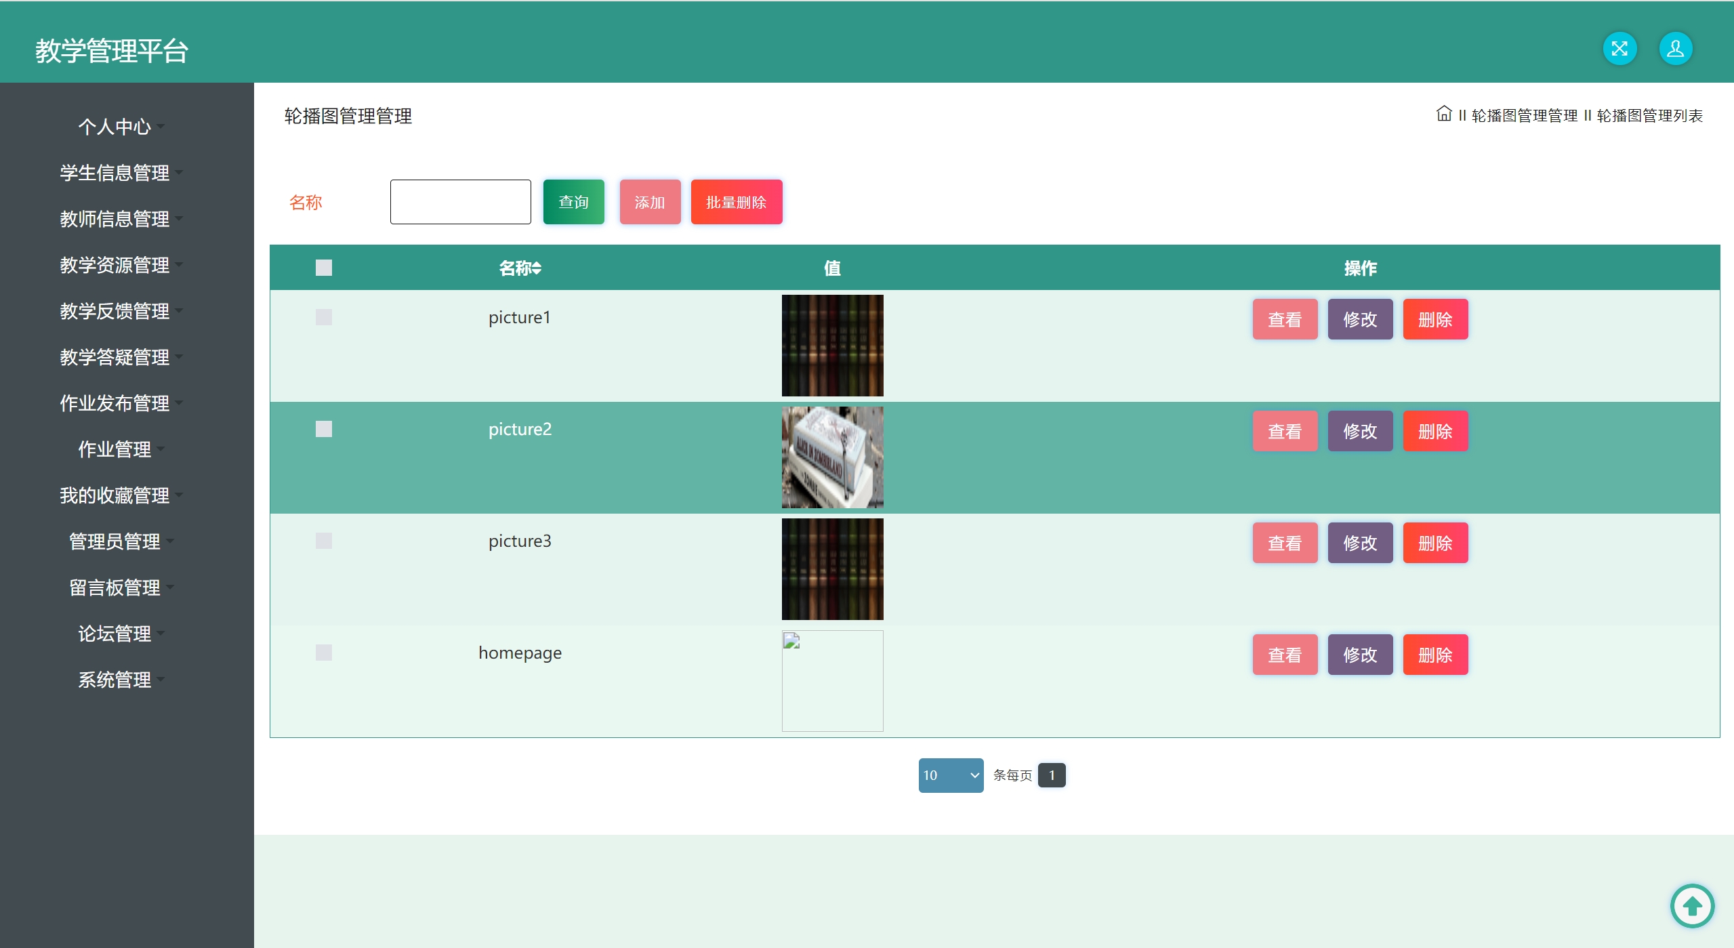Expand the 系统管理 sidebar menu
The height and width of the screenshot is (948, 1734).
115,680
